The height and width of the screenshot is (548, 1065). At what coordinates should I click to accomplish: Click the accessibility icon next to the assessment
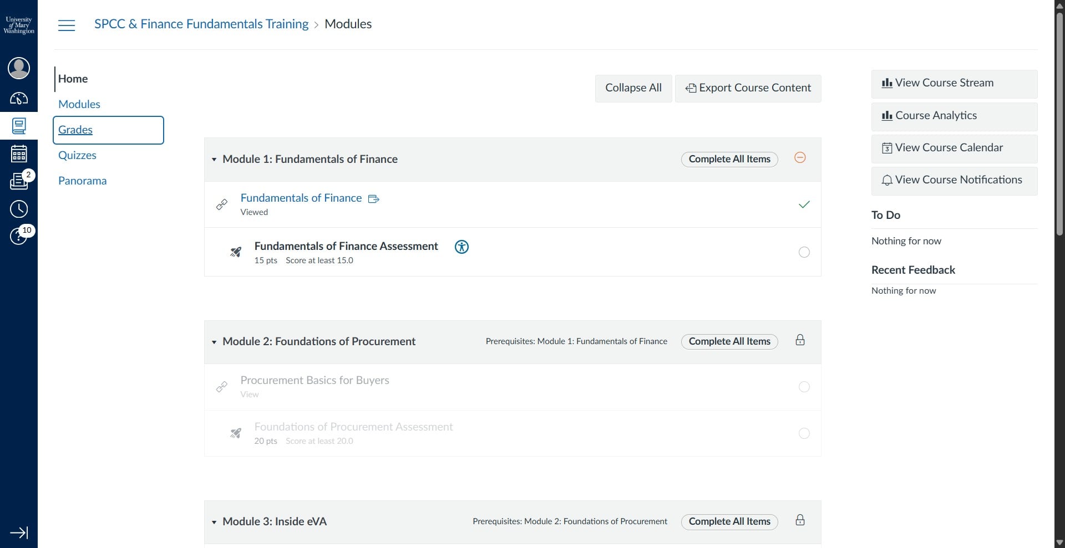[461, 247]
